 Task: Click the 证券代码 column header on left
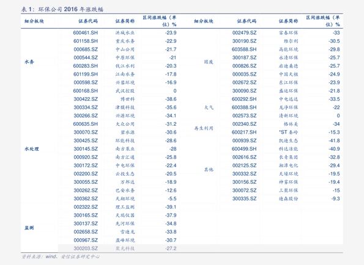coord(88,21)
